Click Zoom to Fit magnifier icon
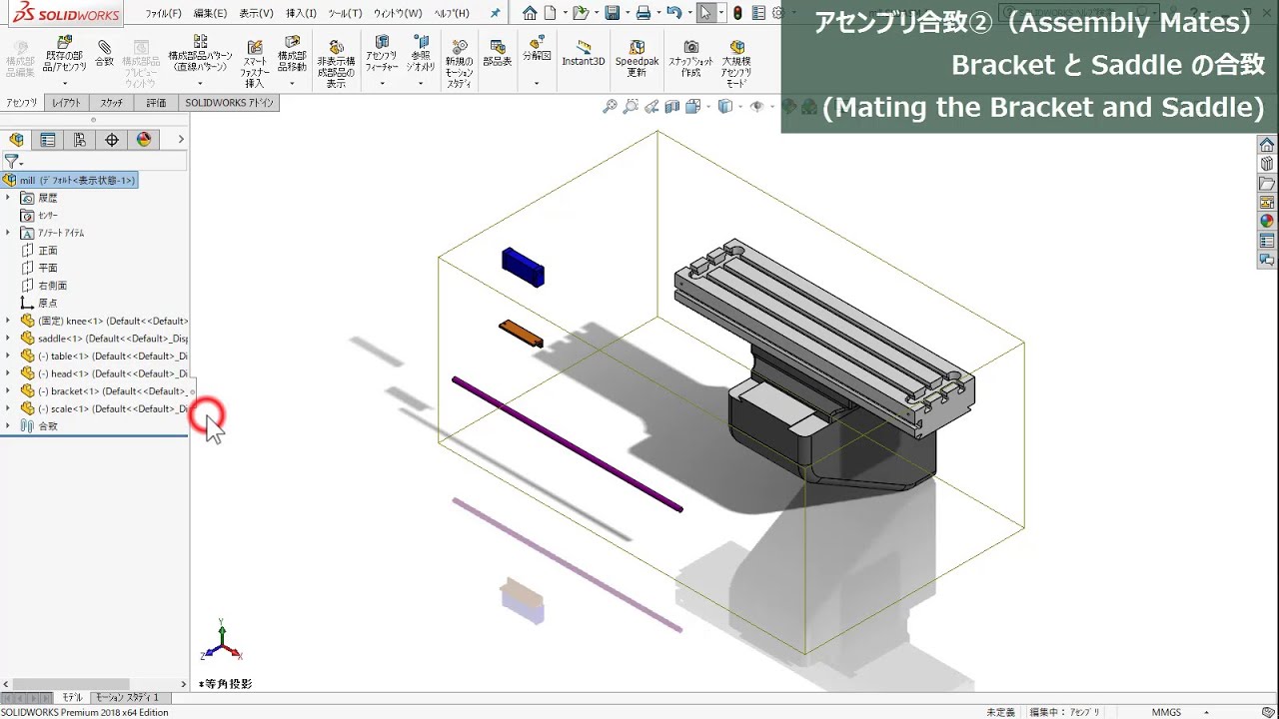Viewport: 1279px width, 719px height. [610, 107]
